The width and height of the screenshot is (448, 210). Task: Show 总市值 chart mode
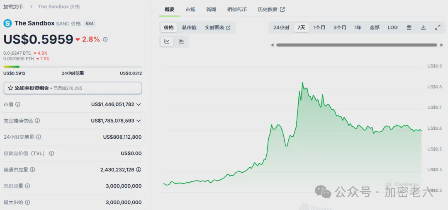pos(189,27)
